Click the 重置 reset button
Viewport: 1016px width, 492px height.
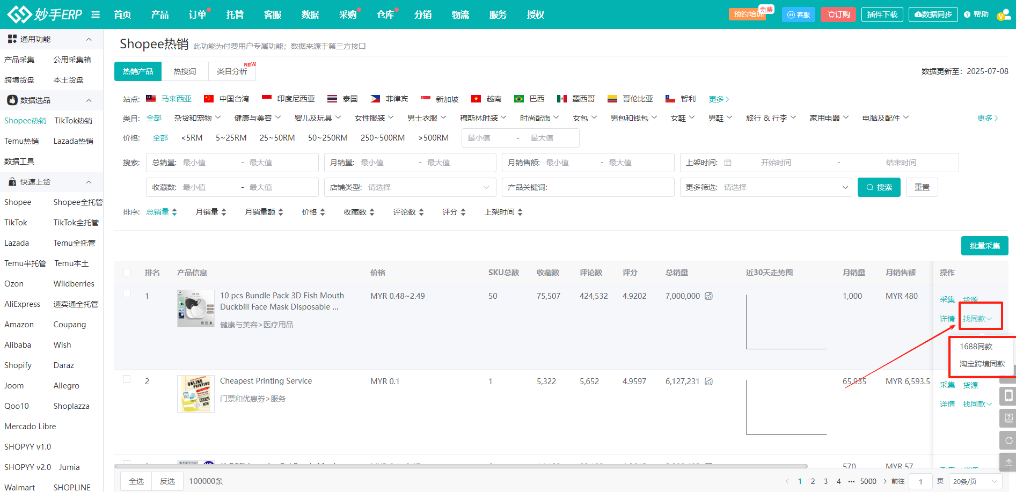click(922, 187)
